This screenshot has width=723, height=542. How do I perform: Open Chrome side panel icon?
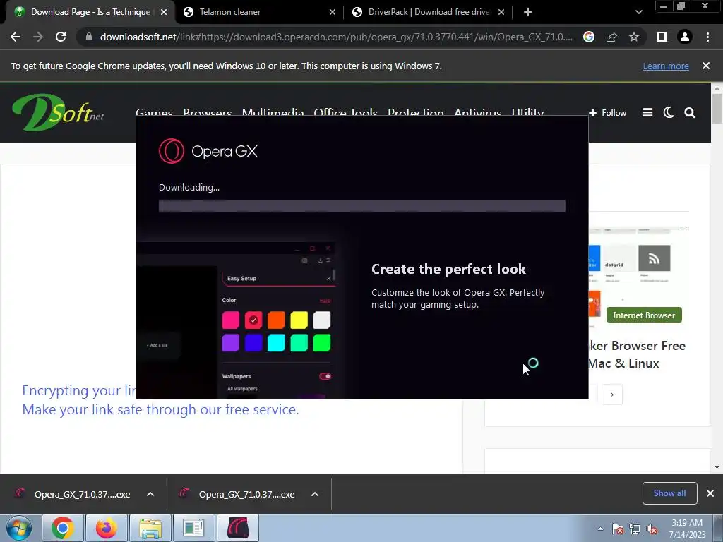click(662, 37)
